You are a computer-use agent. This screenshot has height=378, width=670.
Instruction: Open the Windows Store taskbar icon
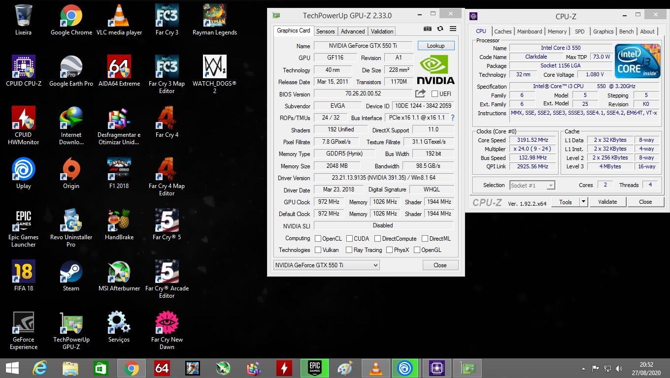pos(101,368)
